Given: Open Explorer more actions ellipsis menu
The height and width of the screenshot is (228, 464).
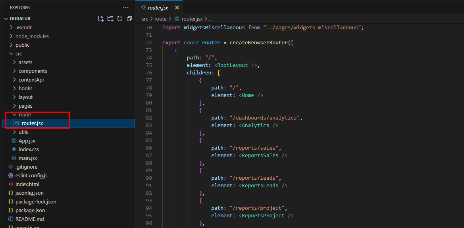Looking at the screenshot, I should 126,8.
